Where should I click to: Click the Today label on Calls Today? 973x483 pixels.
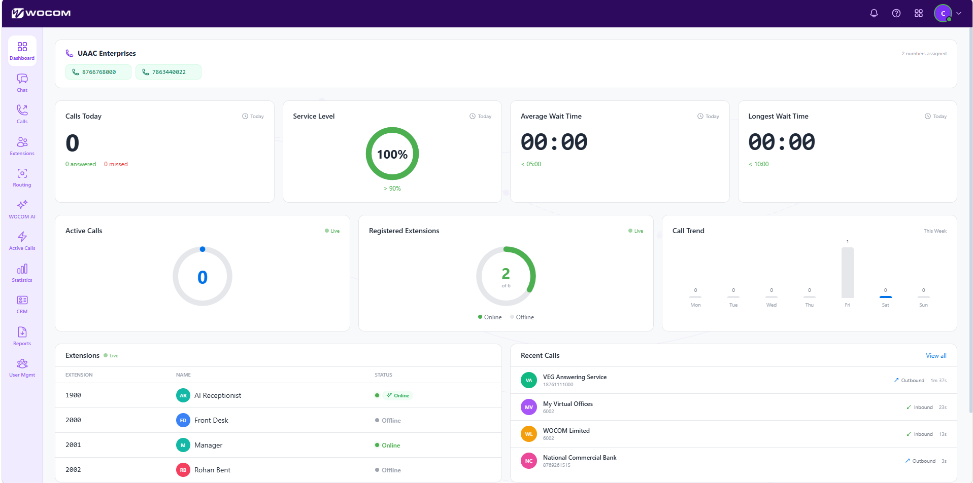click(x=253, y=117)
